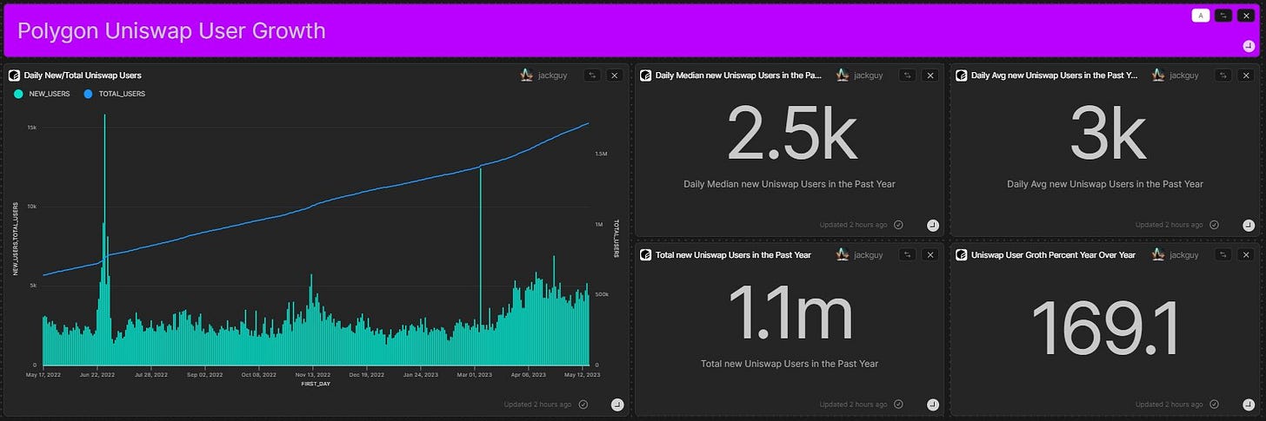Toggle TOTAL_USERS series in chart legend

[x=114, y=94]
